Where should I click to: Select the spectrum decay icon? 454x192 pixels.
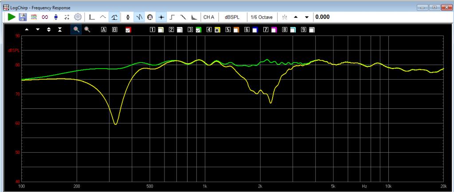[194, 17]
